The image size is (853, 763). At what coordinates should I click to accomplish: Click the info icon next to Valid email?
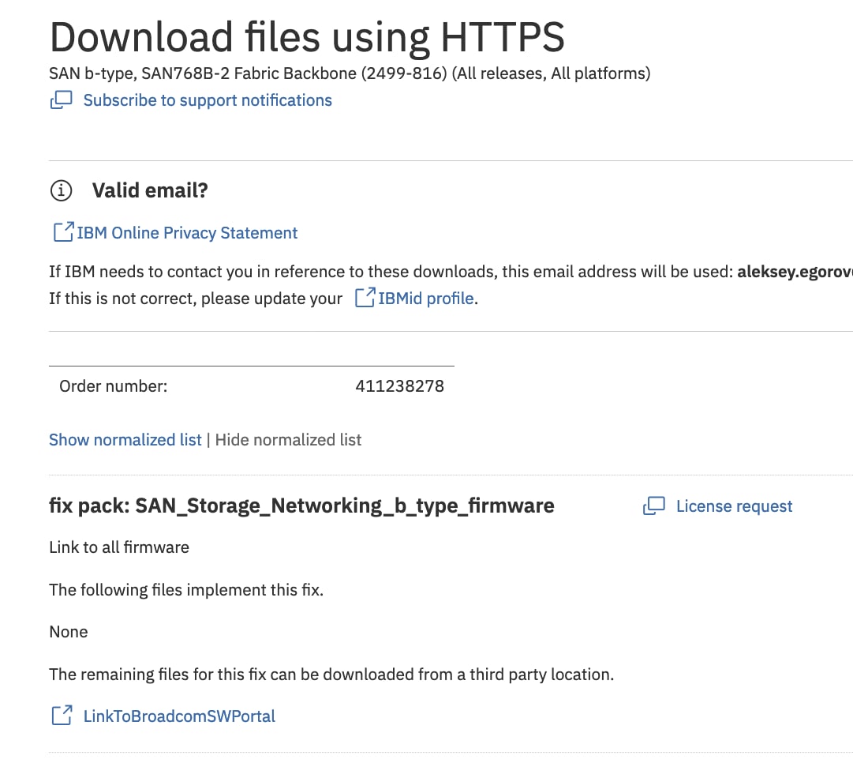(61, 190)
